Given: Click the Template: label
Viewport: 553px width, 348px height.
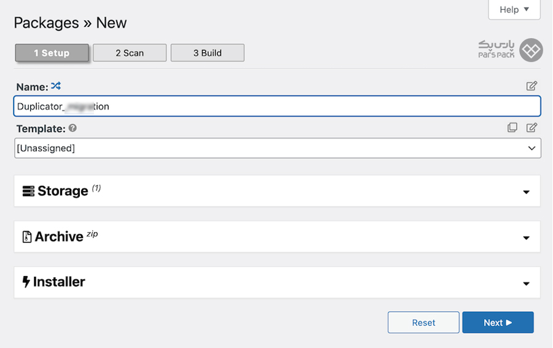Looking at the screenshot, I should click(x=41, y=129).
